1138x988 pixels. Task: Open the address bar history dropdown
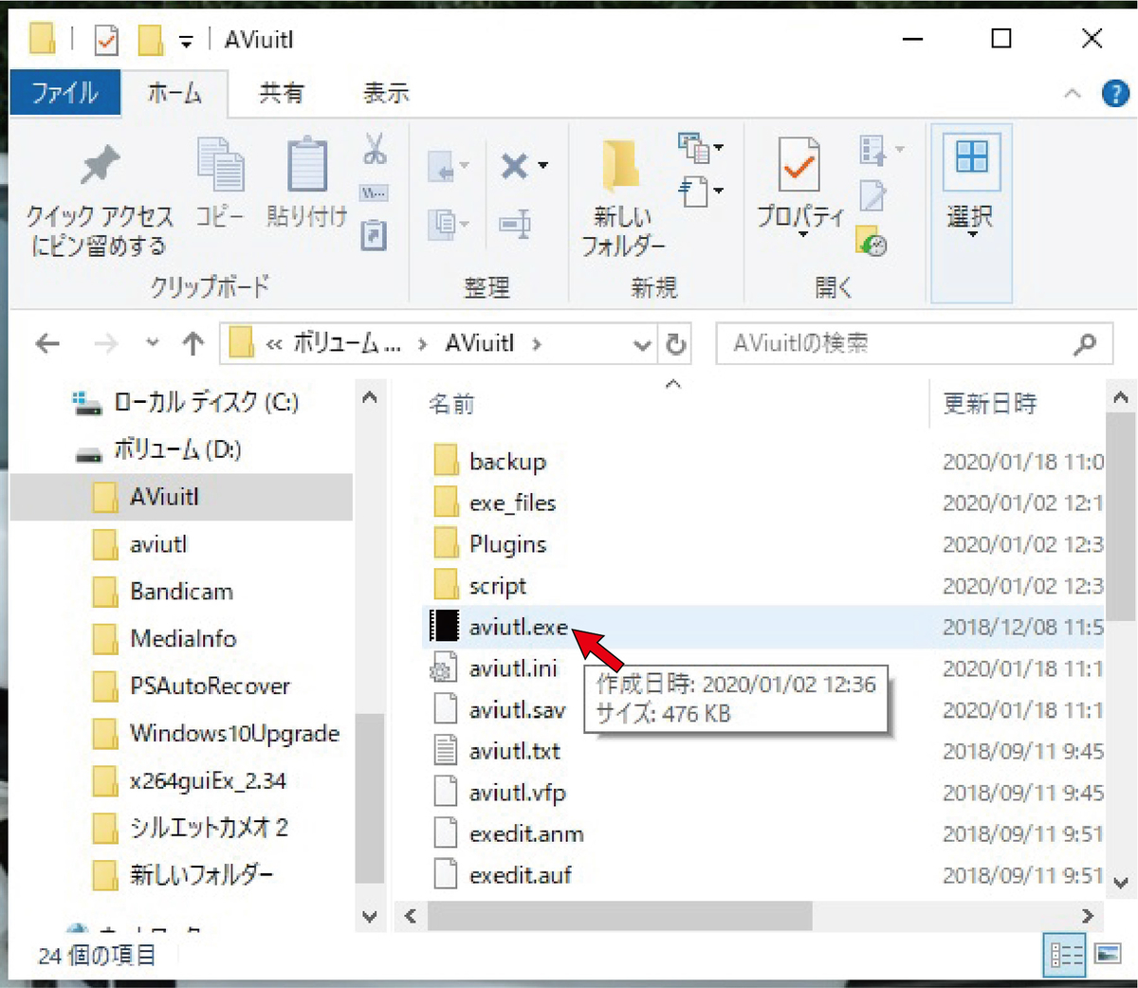(642, 345)
